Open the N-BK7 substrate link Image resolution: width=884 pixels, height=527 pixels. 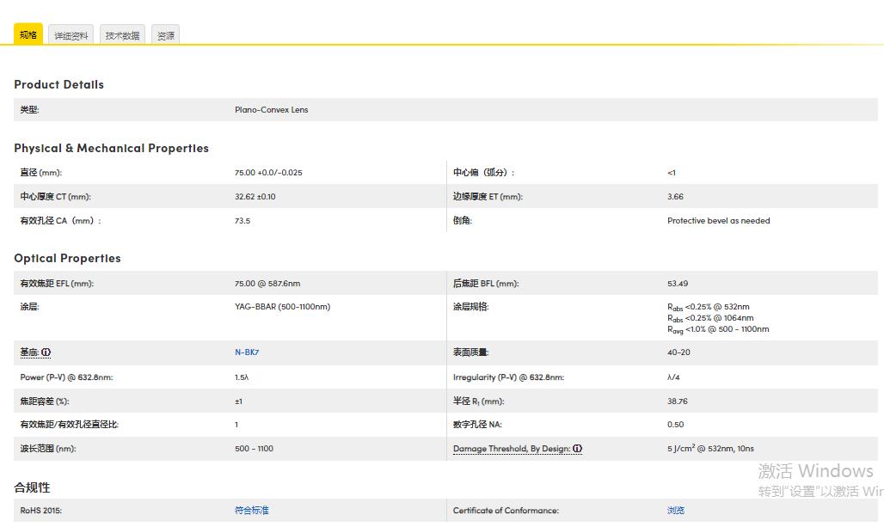pyautogui.click(x=247, y=352)
